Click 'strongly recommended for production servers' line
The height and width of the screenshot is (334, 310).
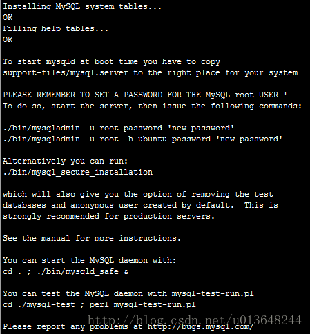coord(108,217)
